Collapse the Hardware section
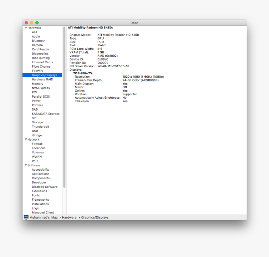Screen dimensions: 269x257 coord(26,28)
